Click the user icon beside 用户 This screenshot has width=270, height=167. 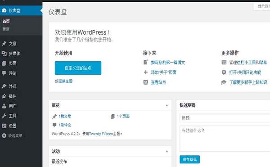coord(4,106)
